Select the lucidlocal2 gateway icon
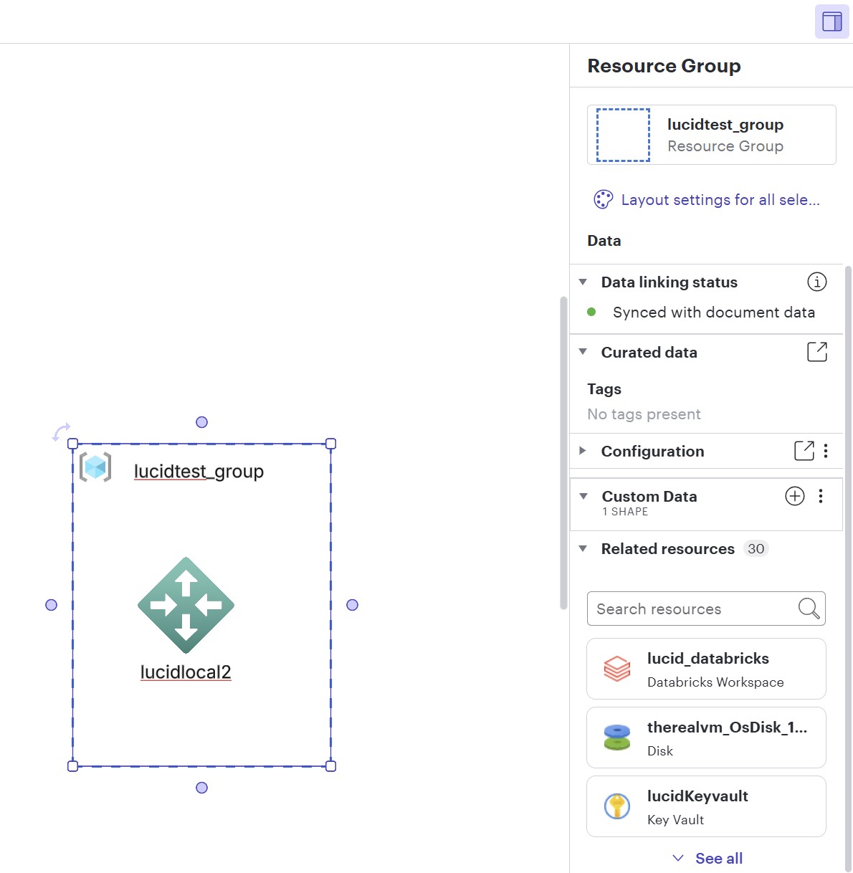Viewport: 853px width, 873px height. pyautogui.click(x=186, y=606)
